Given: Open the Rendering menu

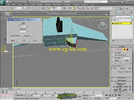Looking at the screenshot, I should (67, 4).
